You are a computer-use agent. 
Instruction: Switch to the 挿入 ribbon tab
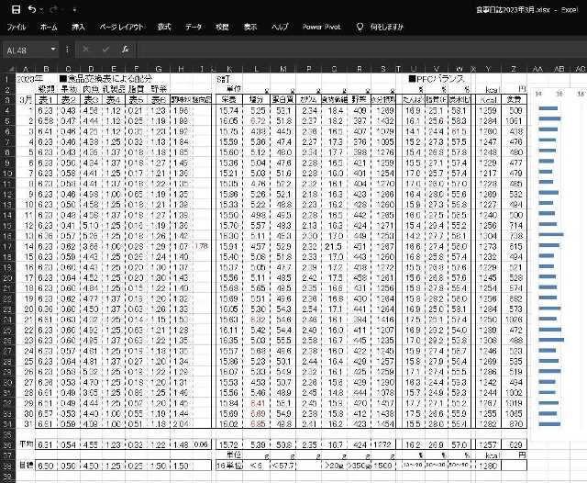(78, 27)
